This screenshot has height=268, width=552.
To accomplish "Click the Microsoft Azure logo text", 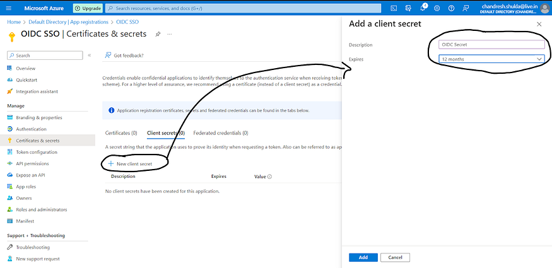I will point(44,8).
